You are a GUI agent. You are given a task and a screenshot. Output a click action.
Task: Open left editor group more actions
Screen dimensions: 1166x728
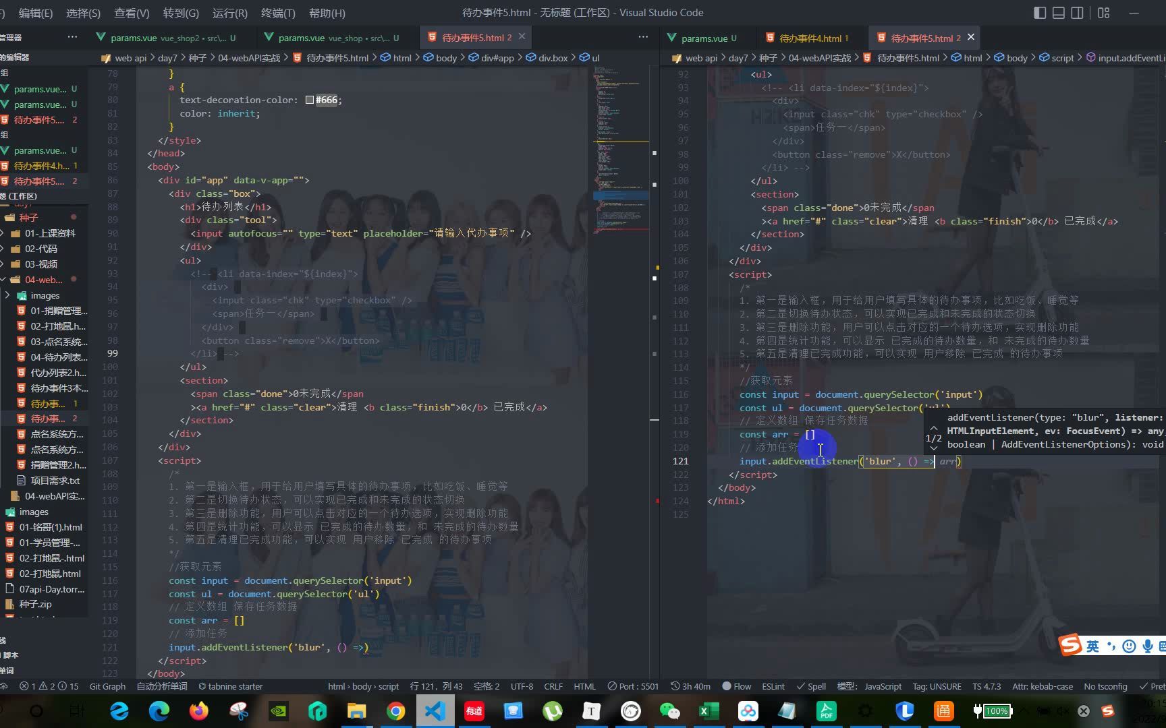pos(643,37)
